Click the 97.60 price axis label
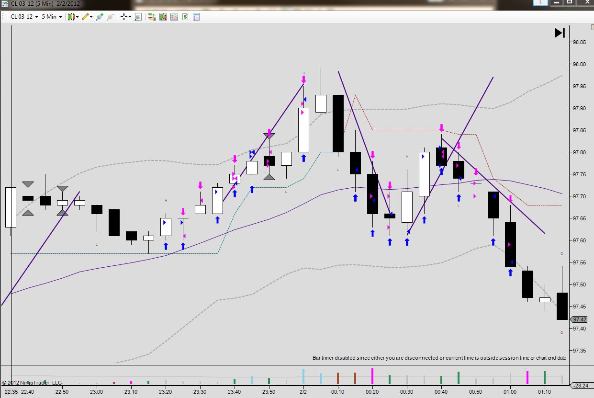 click(579, 240)
